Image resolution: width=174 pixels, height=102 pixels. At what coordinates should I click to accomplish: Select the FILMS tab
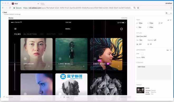click(18, 34)
